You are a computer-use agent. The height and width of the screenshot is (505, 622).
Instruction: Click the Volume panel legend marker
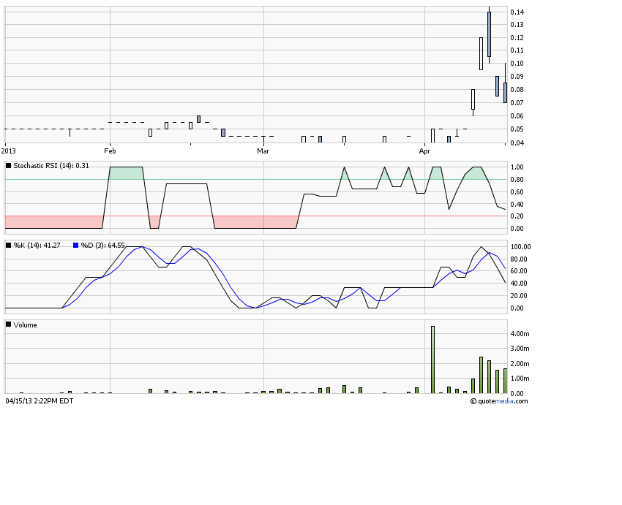9,324
